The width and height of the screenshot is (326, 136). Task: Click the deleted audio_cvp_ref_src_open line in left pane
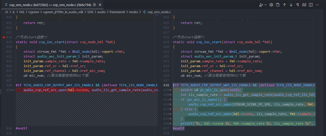coord(91,90)
